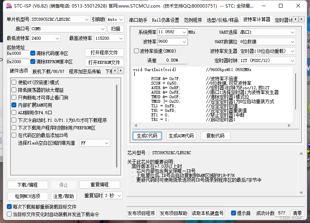This screenshot has width=310, height=223.
Task: Click 生成C代码 button
Action: tap(147, 136)
